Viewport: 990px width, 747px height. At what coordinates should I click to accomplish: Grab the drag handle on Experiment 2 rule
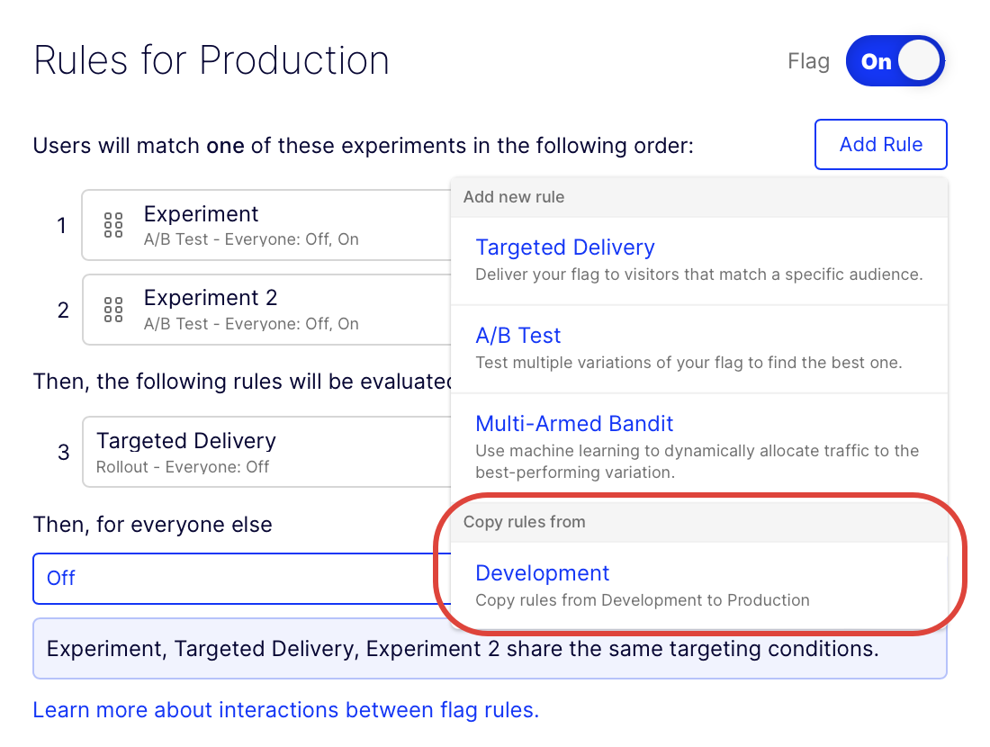pyautogui.click(x=113, y=310)
